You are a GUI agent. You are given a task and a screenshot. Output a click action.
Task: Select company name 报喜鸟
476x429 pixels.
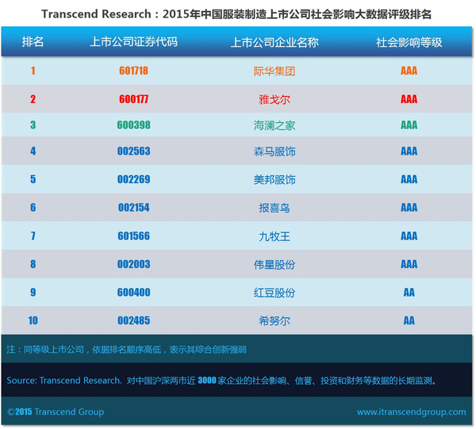point(274,208)
